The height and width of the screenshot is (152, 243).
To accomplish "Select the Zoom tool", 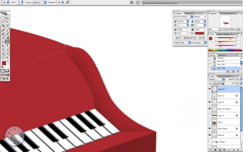I will tap(7, 58).
